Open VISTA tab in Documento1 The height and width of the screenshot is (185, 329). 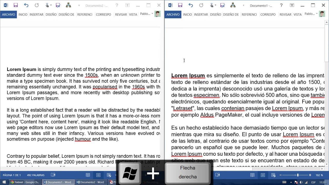(297, 14)
